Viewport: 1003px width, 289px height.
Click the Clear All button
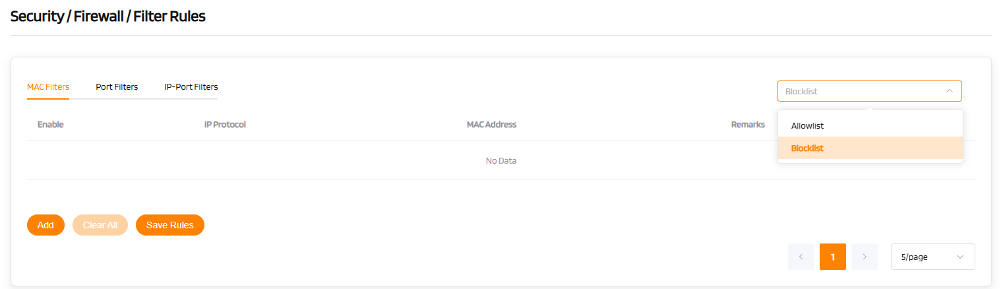point(100,225)
